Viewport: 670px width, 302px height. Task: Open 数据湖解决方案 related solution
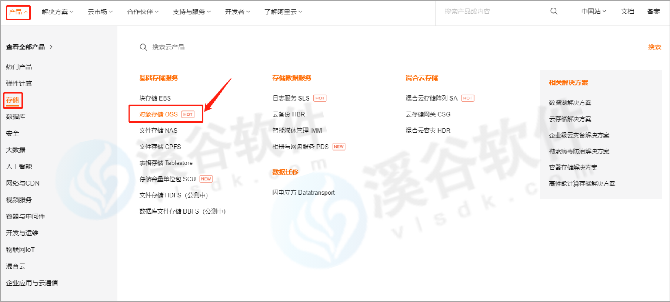point(570,103)
